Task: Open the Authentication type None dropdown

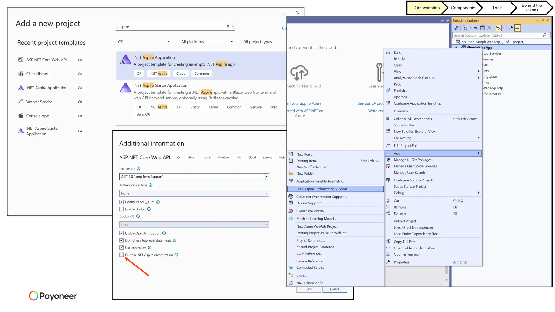Action: (x=194, y=193)
